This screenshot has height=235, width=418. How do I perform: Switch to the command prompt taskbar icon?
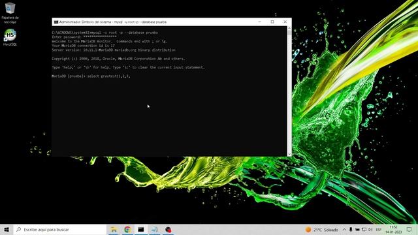pyautogui.click(x=141, y=229)
